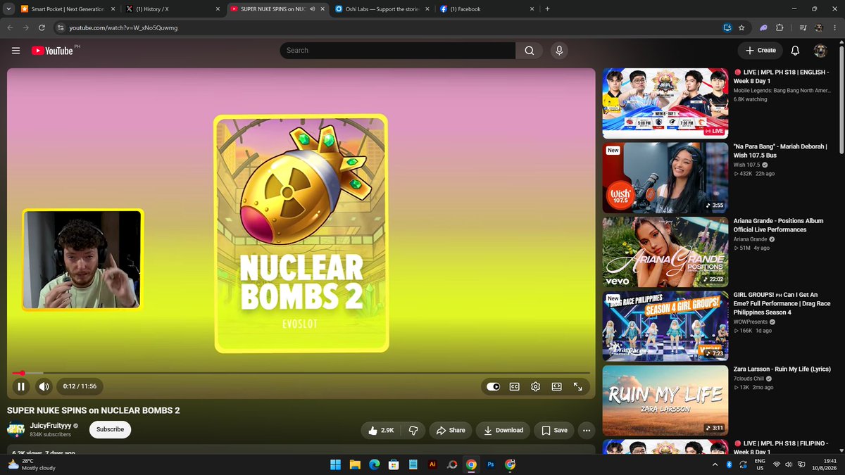Viewport: 845px width, 475px height.
Task: Subscribe to JuicyFruityyy
Action: pos(110,429)
